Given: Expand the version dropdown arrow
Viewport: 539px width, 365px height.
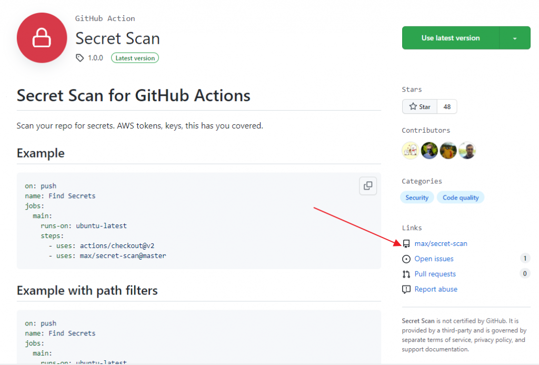Looking at the screenshot, I should click(515, 38).
